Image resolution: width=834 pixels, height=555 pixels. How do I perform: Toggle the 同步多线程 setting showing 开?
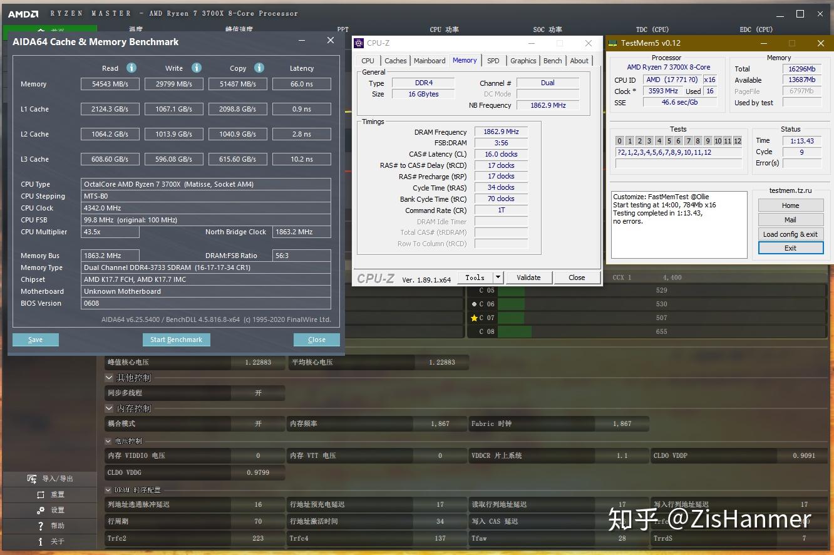pyautogui.click(x=258, y=393)
